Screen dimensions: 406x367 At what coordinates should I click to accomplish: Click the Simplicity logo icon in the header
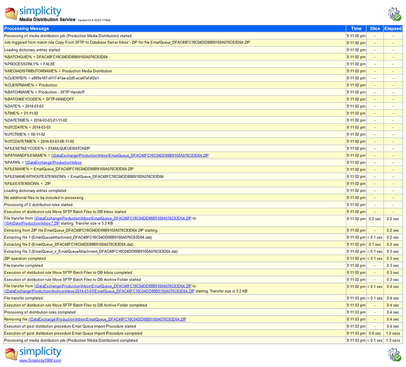pyautogui.click(x=11, y=14)
